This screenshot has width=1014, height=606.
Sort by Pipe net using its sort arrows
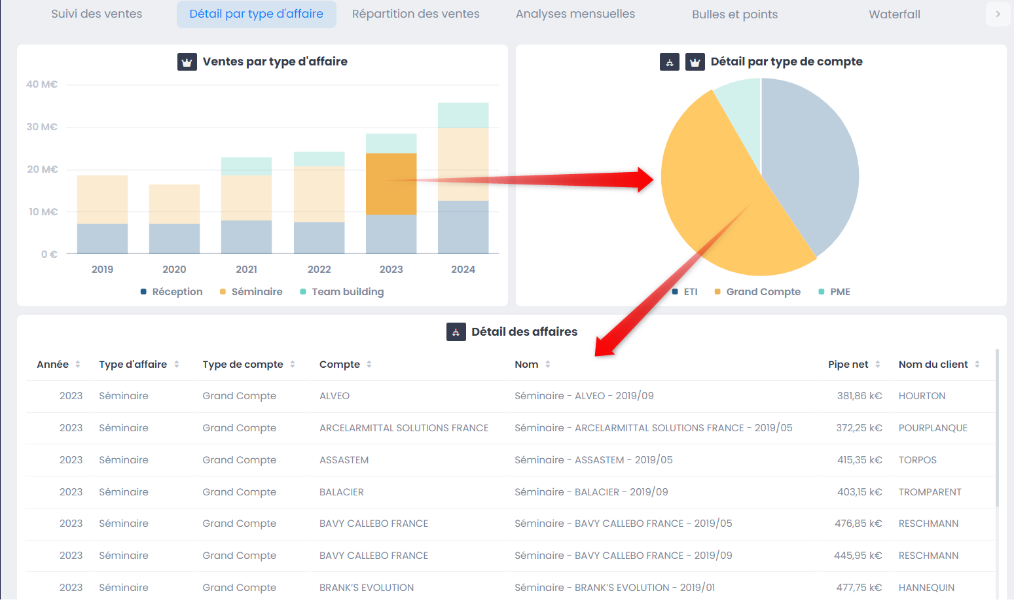[878, 365]
